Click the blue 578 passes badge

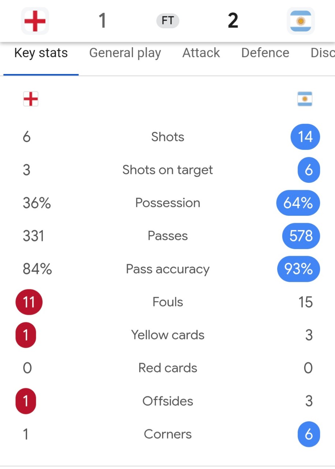click(x=301, y=236)
